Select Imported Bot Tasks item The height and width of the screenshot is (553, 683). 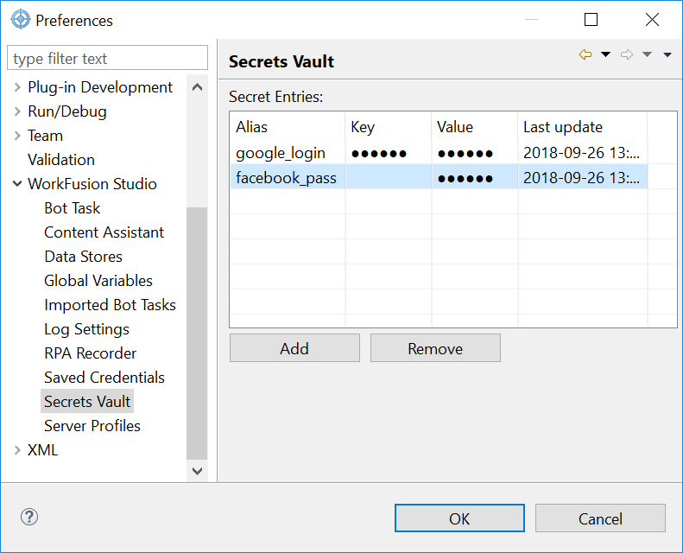click(110, 305)
